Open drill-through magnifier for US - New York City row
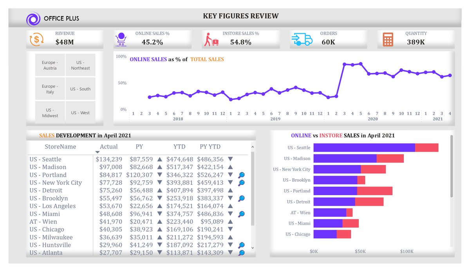The height and width of the screenshot is (272, 470). tap(242, 183)
